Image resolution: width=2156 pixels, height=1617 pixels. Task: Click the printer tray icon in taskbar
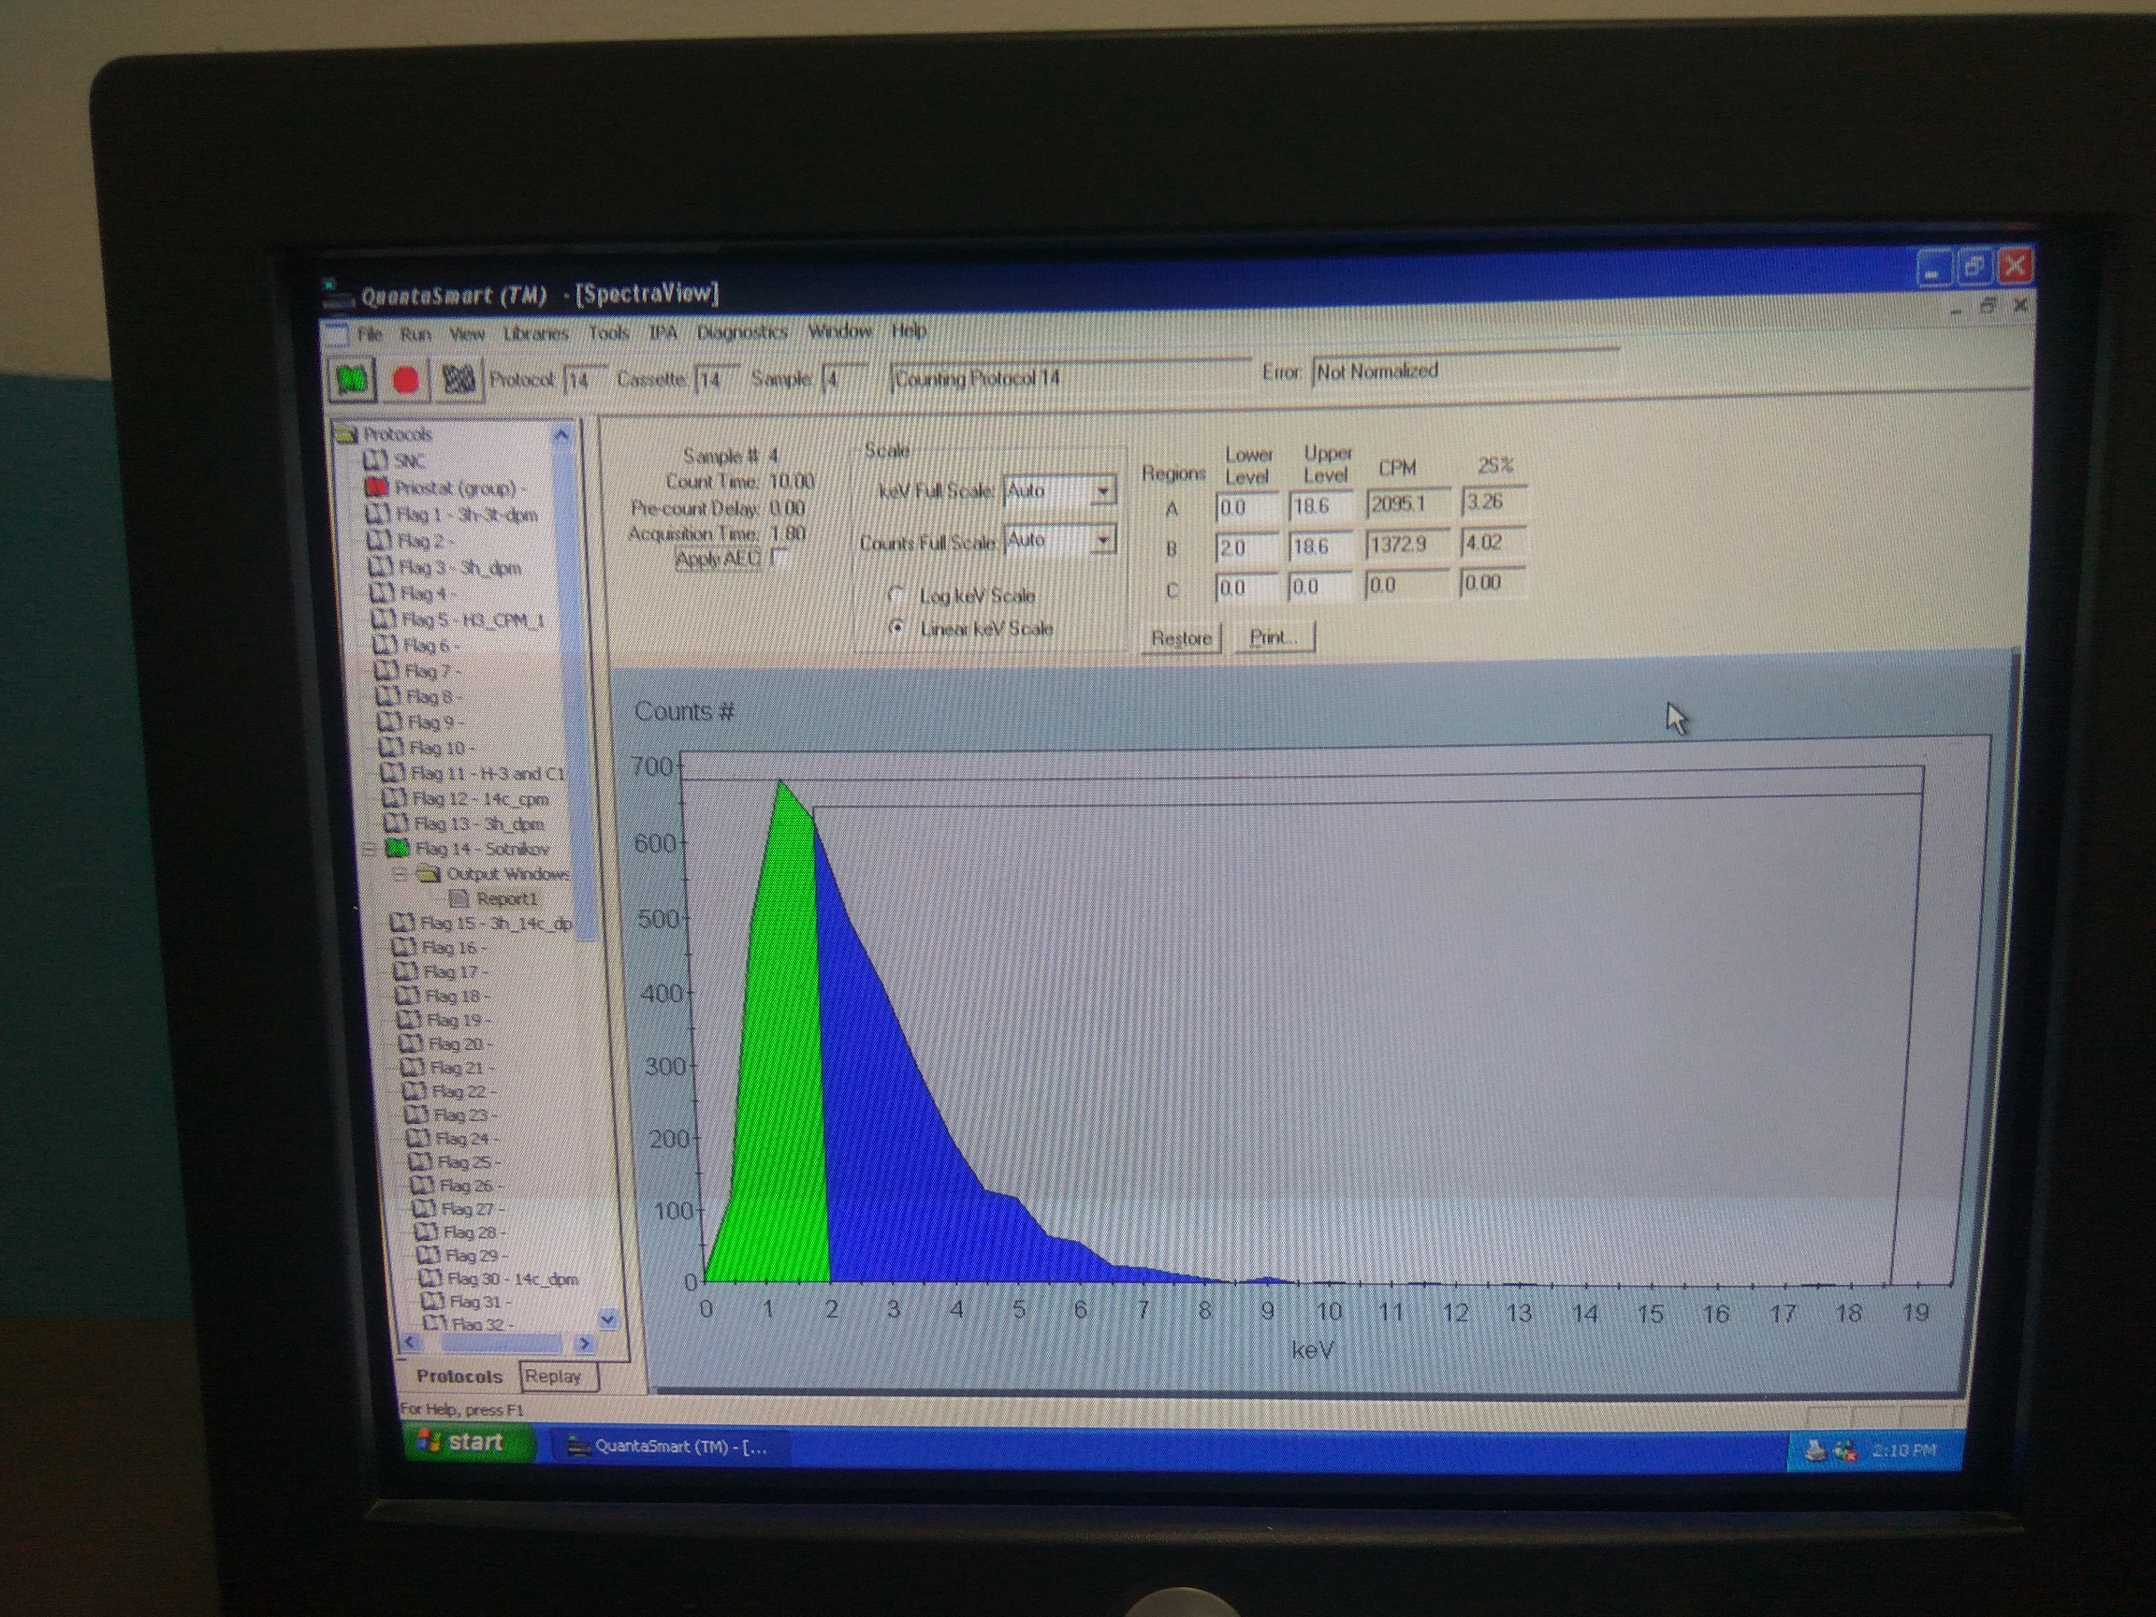tap(1814, 1450)
